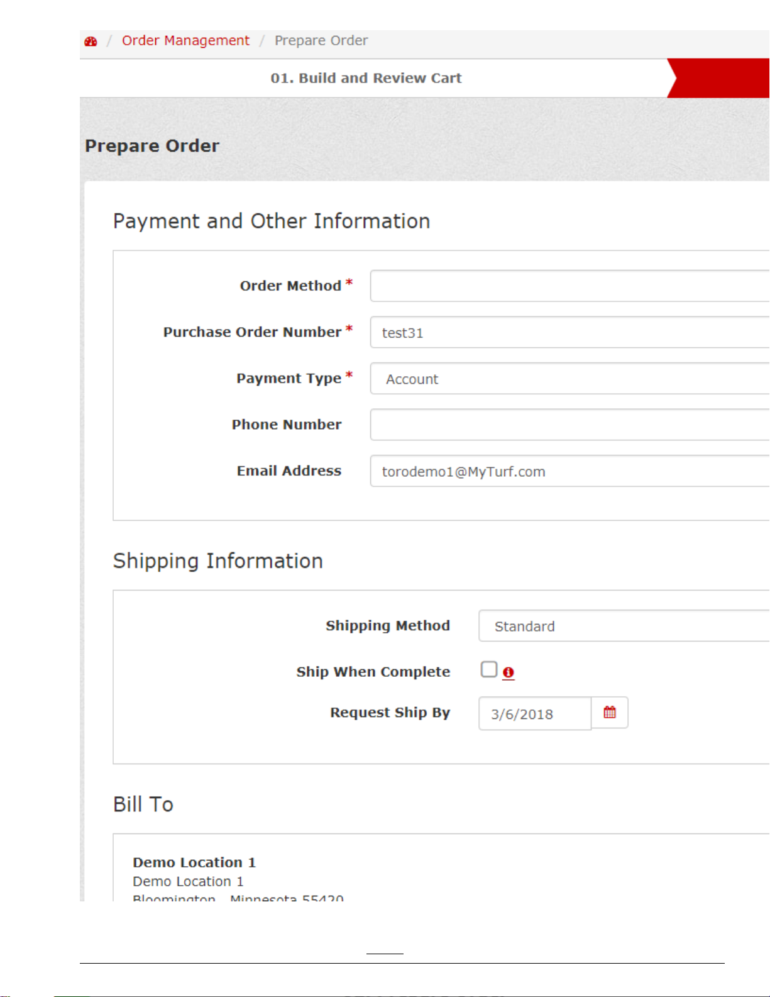Go to the Order Management breadcrumb link

click(x=185, y=41)
